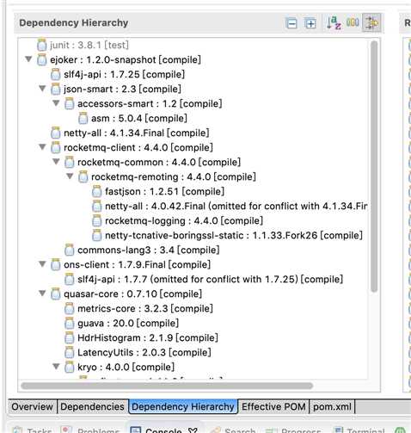Image resolution: width=411 pixels, height=433 pixels.
Task: Click the jar icon of json-smart
Action: (x=55, y=89)
